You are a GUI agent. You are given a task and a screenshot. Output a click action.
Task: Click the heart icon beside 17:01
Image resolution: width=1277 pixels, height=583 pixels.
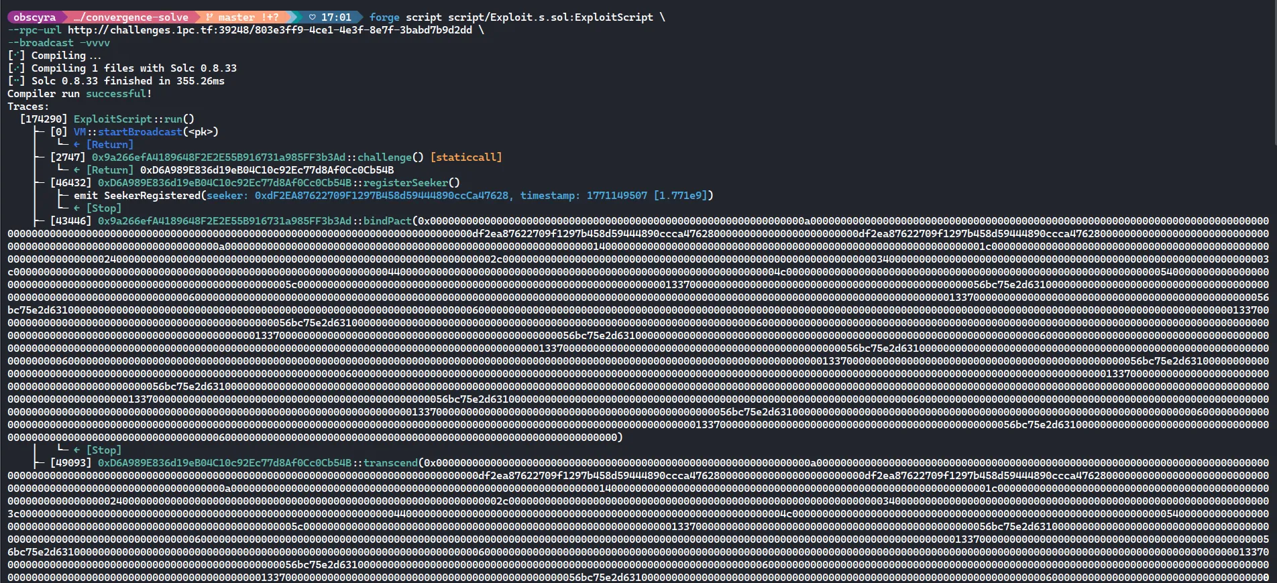(x=313, y=17)
